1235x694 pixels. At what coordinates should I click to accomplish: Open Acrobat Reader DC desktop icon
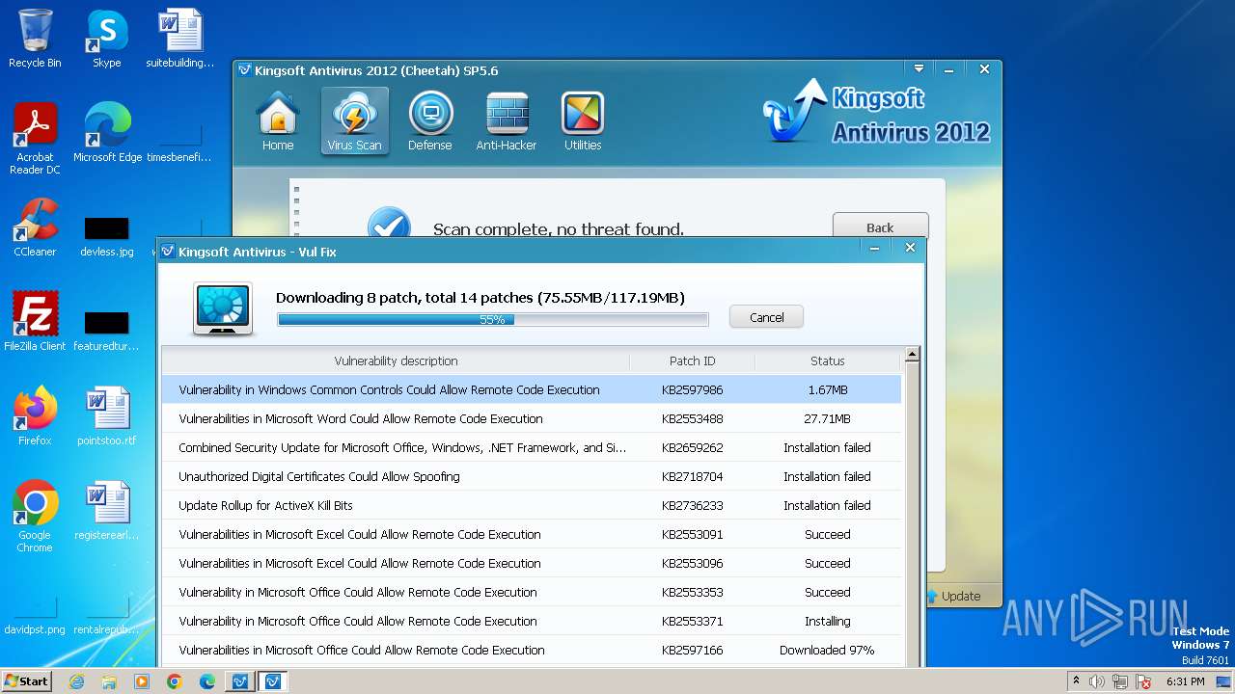point(35,139)
